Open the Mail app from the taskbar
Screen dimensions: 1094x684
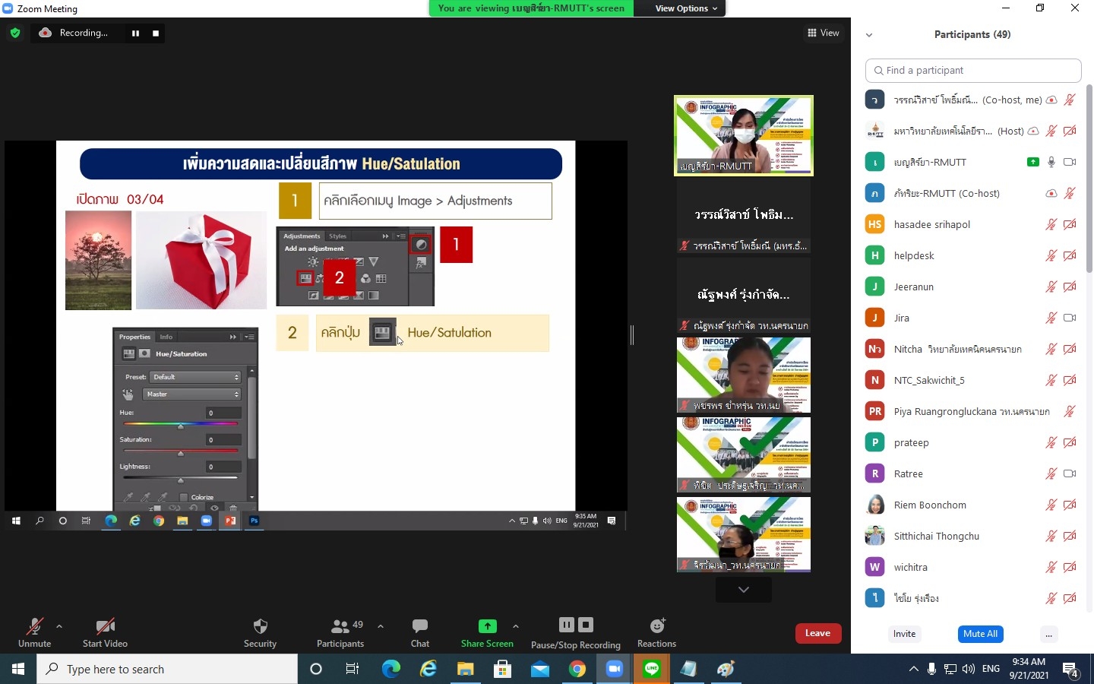click(539, 669)
